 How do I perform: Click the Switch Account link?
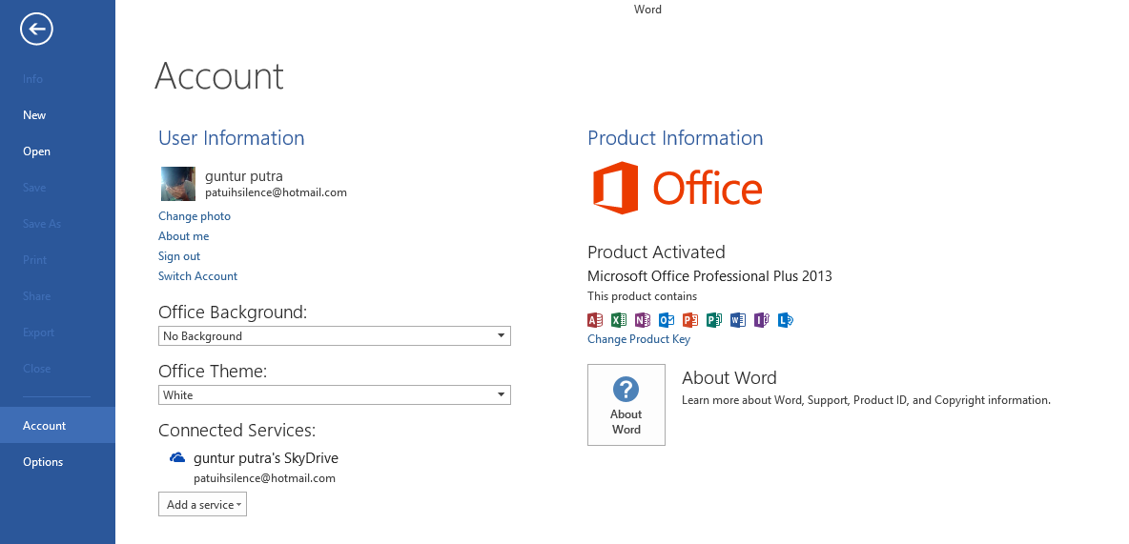pos(197,276)
